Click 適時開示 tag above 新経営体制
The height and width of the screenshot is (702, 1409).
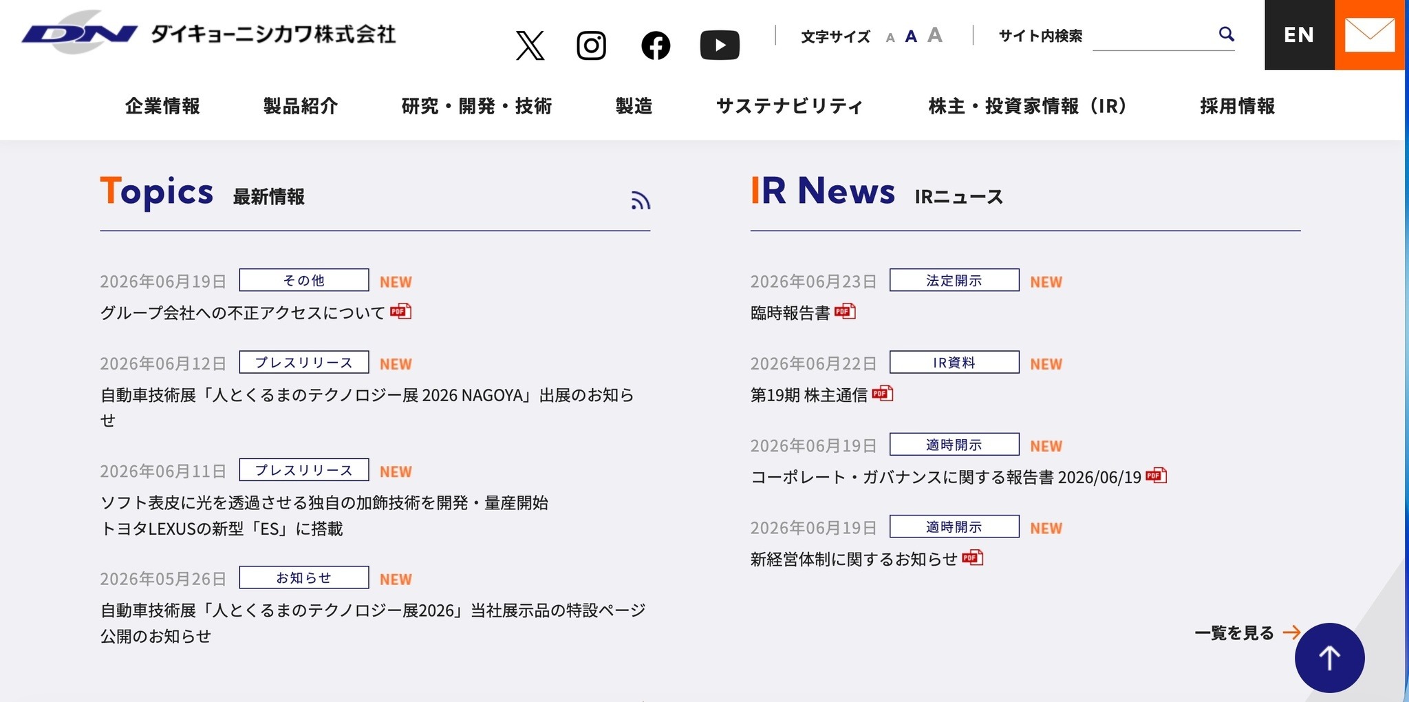(x=954, y=526)
